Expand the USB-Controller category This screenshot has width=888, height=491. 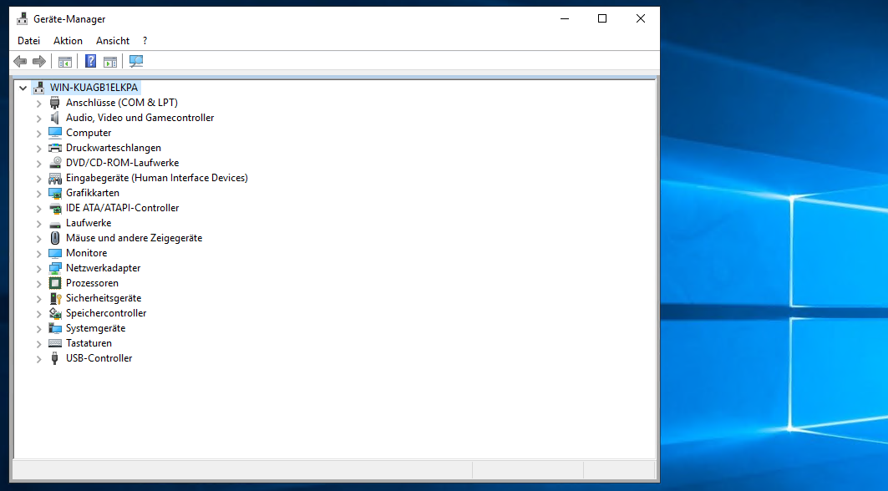(x=38, y=358)
